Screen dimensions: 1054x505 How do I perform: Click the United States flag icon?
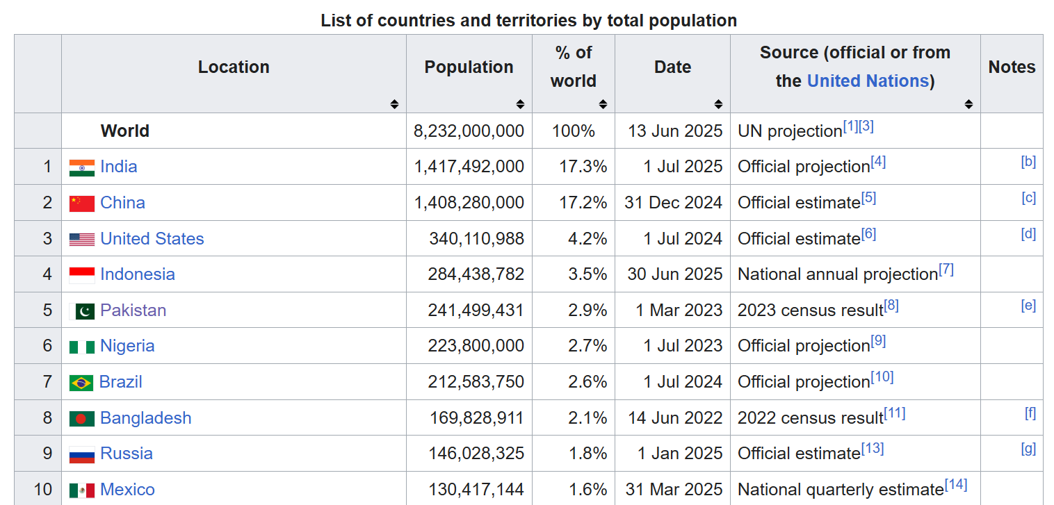point(81,240)
